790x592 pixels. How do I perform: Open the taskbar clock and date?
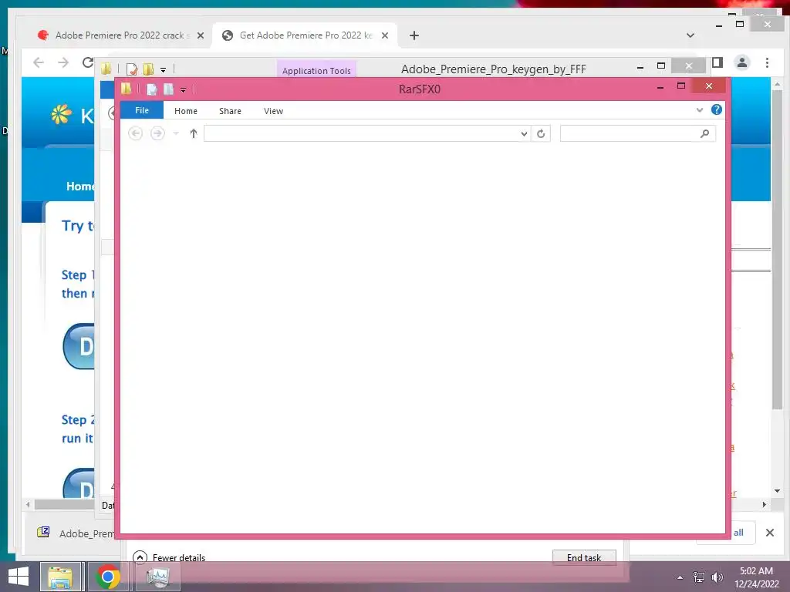tap(756, 577)
